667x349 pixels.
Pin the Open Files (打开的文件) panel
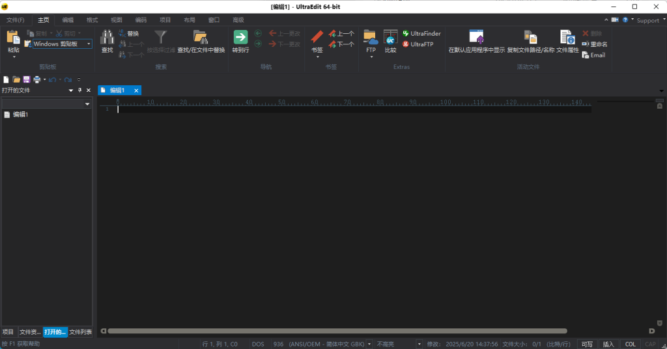tap(79, 90)
